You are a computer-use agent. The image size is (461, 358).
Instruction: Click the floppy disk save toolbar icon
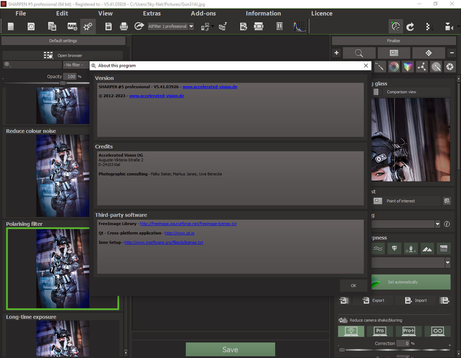tap(108, 26)
